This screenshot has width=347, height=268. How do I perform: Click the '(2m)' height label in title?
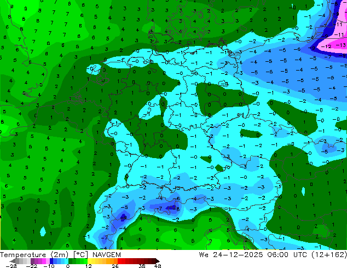click(60, 255)
